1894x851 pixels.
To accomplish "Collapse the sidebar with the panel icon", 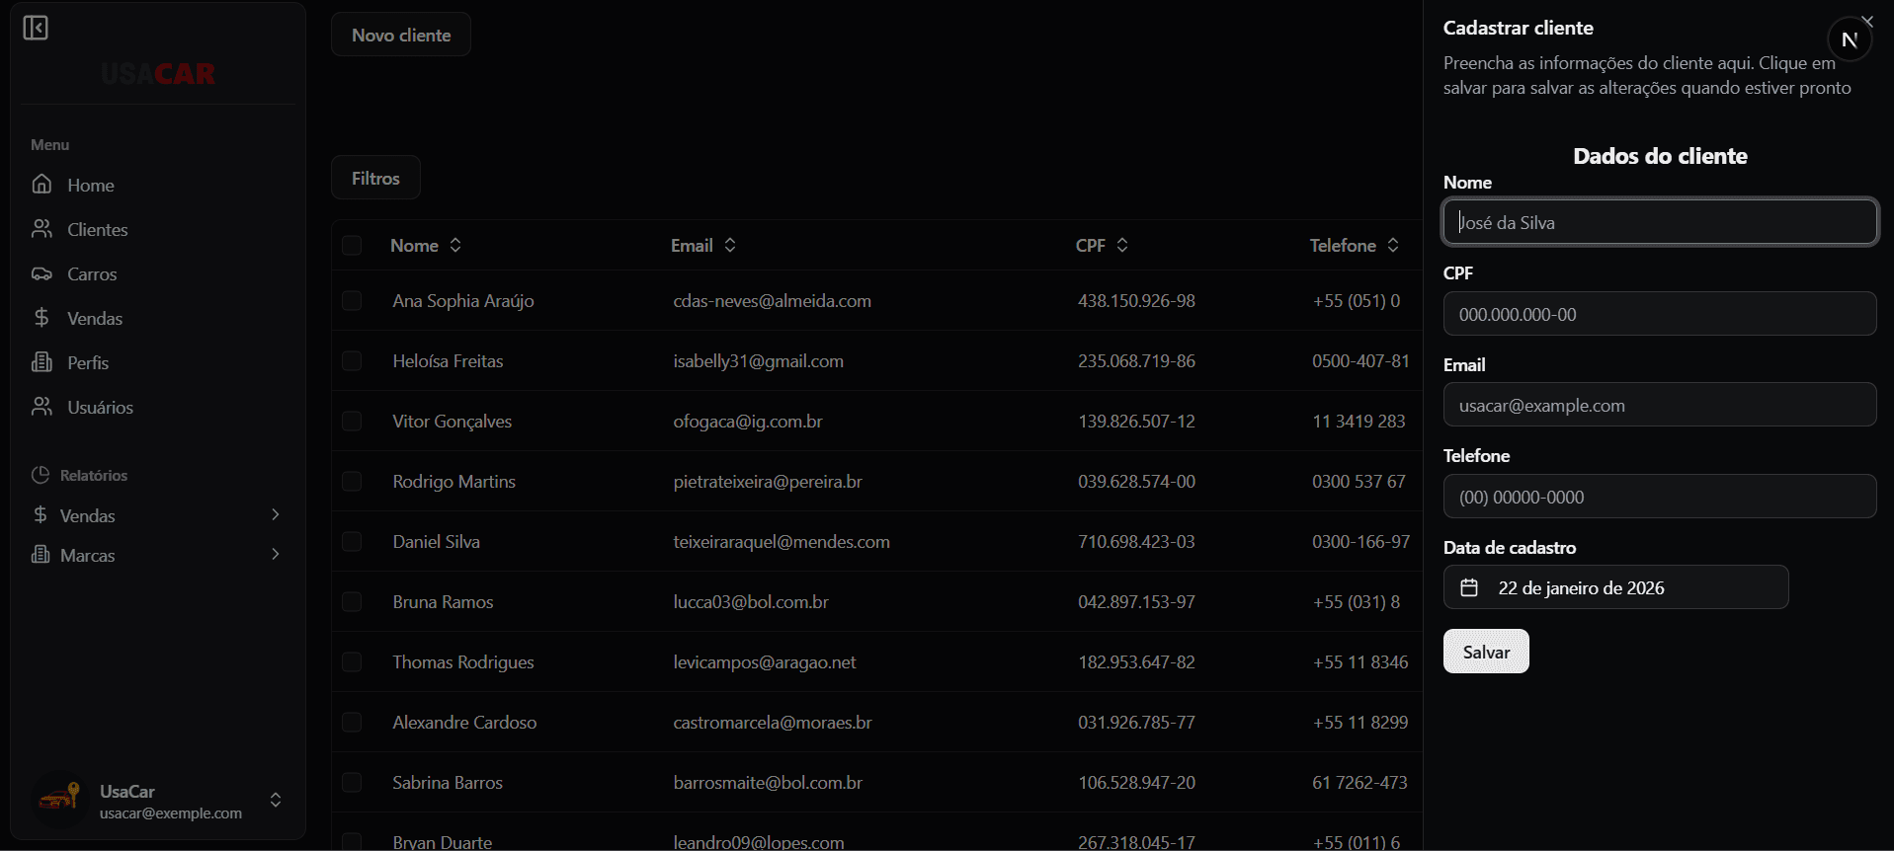I will (x=36, y=28).
